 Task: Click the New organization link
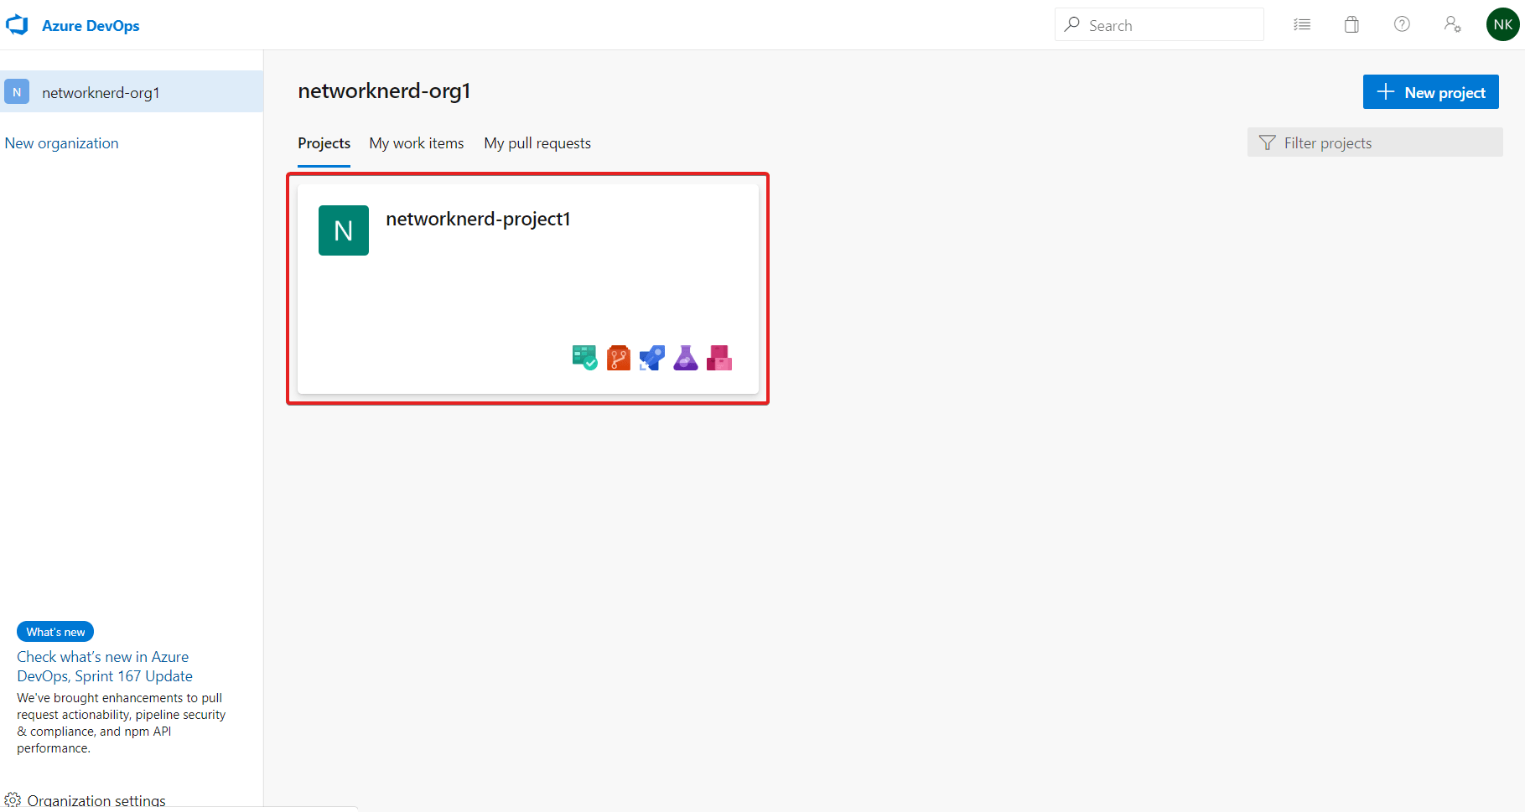[x=61, y=142]
